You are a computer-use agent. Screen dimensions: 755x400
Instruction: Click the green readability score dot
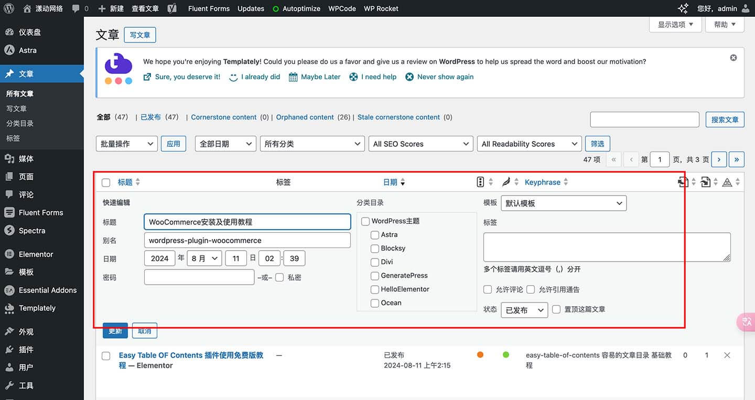(x=506, y=355)
